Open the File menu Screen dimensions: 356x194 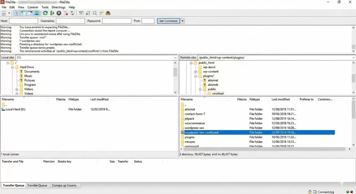4,7
